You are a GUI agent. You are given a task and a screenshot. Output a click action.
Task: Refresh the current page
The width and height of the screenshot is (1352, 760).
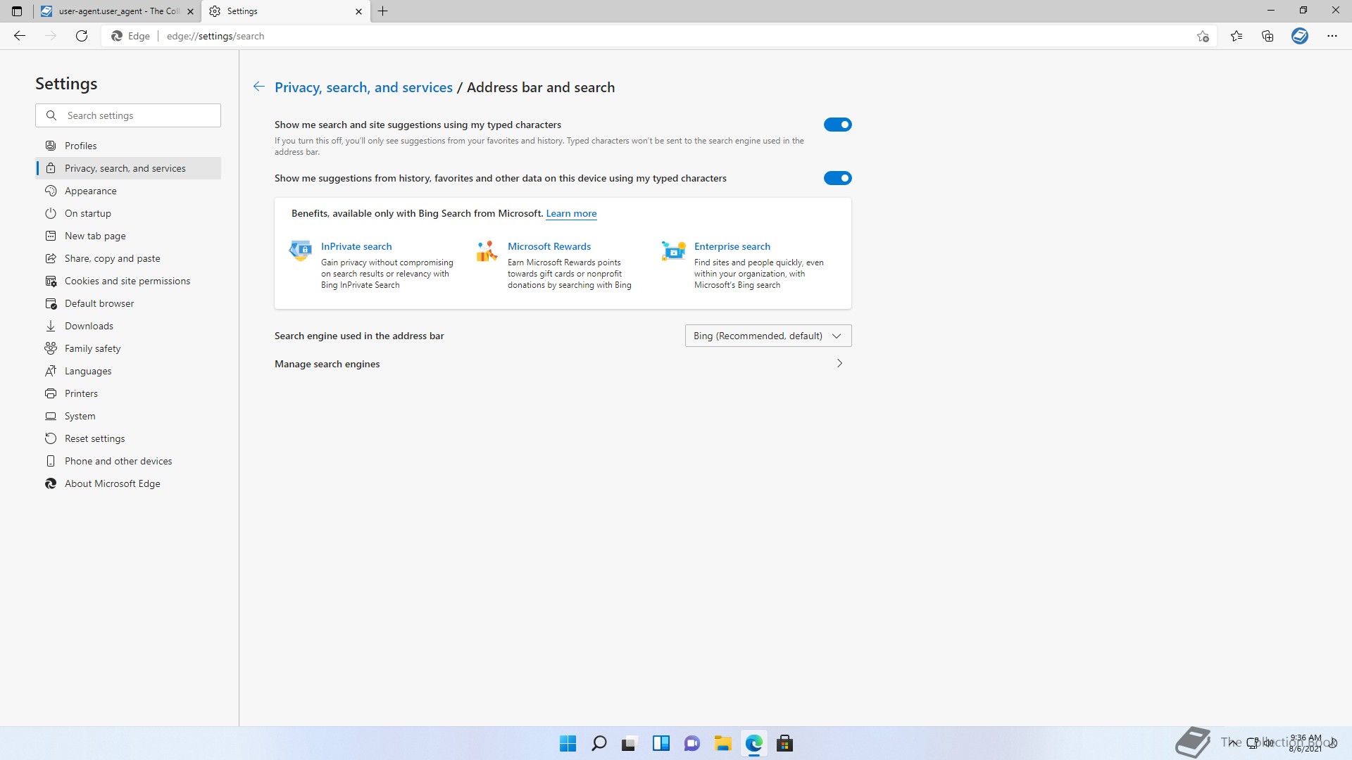pos(82,36)
